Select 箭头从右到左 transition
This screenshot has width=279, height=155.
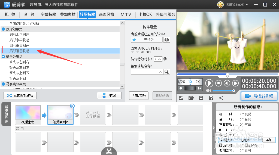point(19,68)
